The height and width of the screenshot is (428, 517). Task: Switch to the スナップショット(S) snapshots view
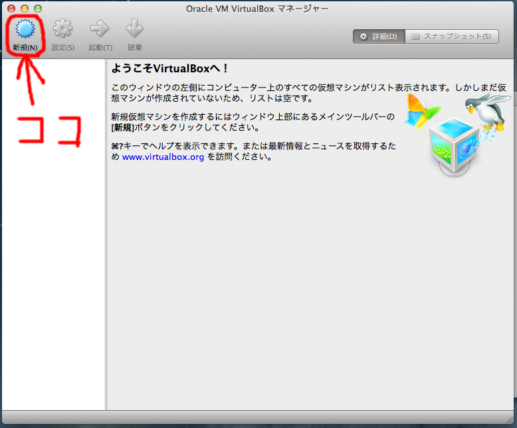point(452,36)
